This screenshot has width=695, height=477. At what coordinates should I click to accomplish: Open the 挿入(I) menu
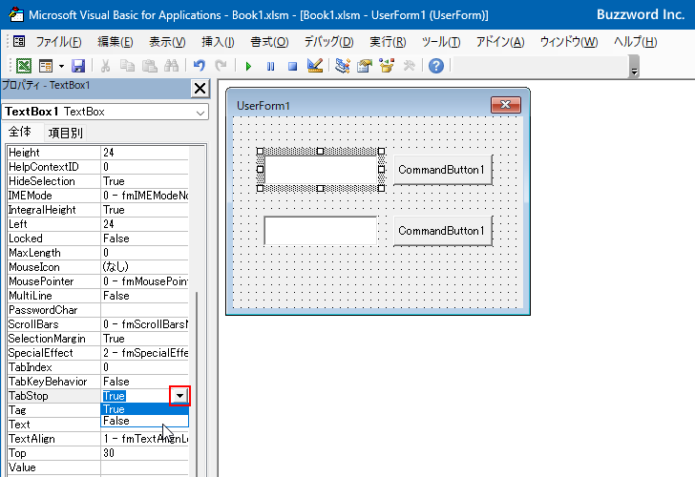click(218, 42)
